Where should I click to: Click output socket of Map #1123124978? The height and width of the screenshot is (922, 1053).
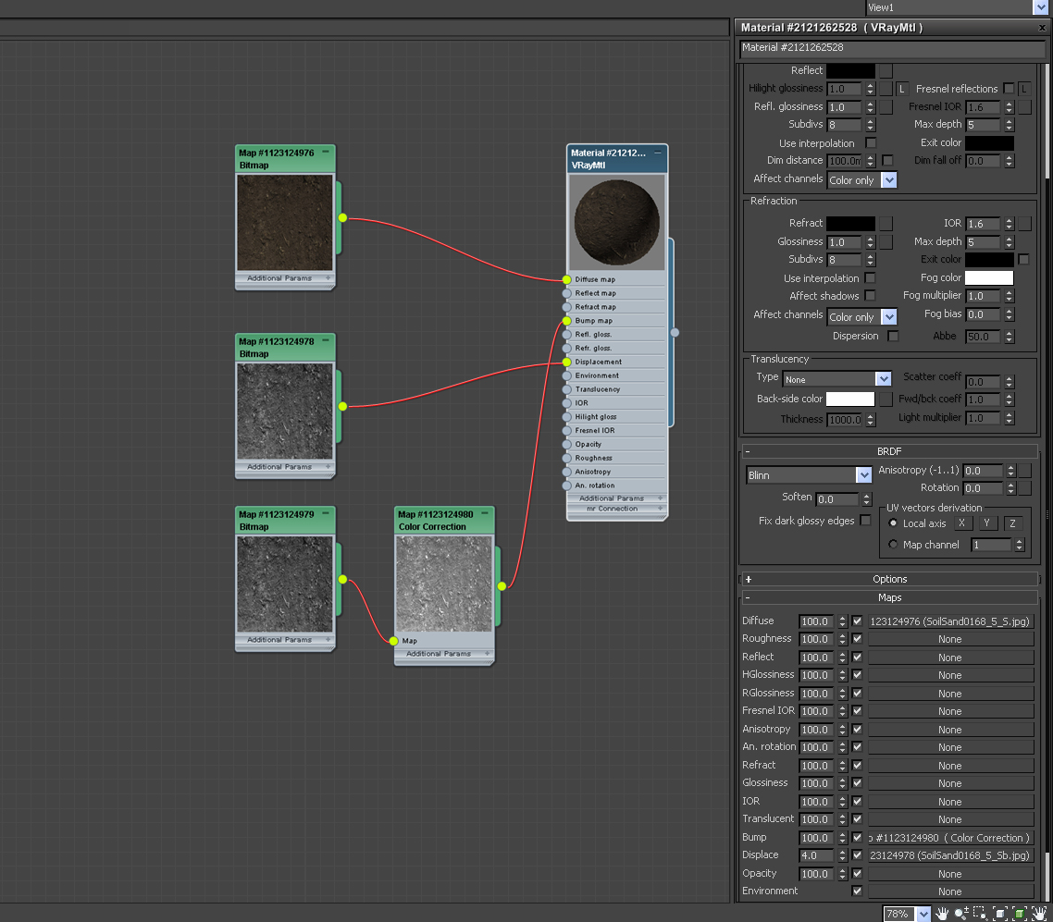(x=342, y=406)
